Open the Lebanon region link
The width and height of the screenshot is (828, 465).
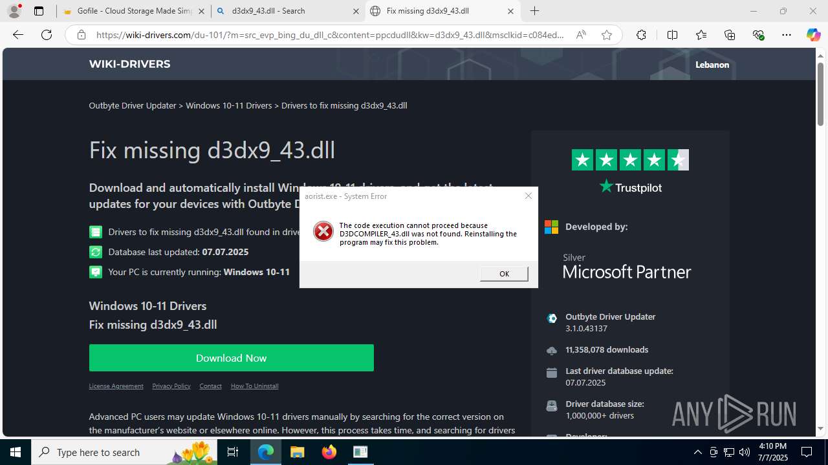(712, 65)
